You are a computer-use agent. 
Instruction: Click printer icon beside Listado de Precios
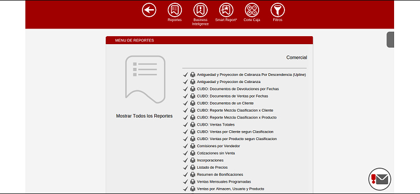[x=193, y=167]
